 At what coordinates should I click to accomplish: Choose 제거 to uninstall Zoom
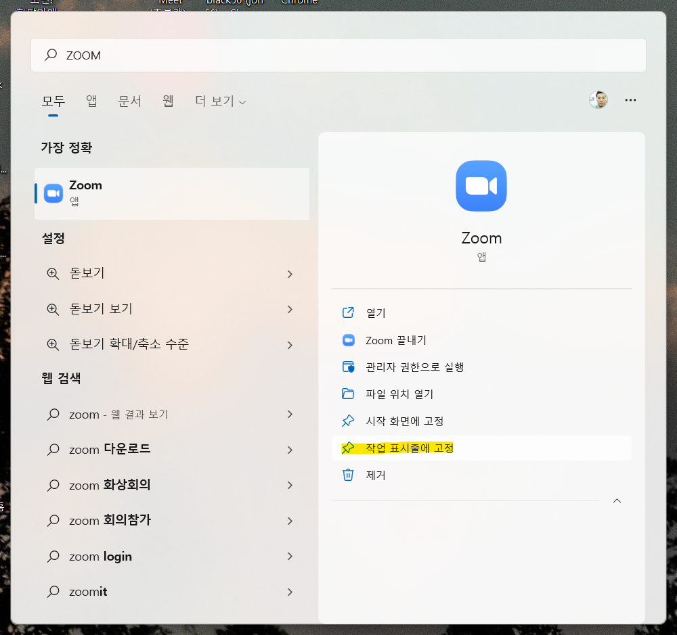[481, 475]
